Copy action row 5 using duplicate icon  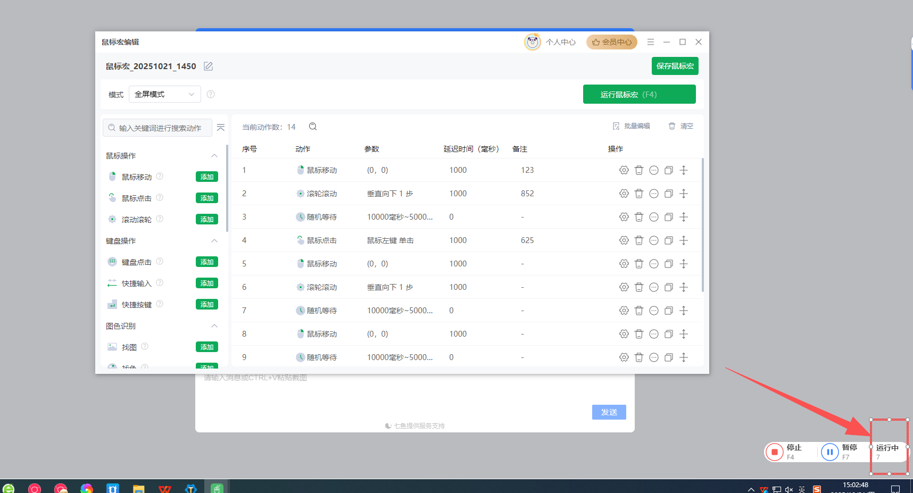coord(668,264)
